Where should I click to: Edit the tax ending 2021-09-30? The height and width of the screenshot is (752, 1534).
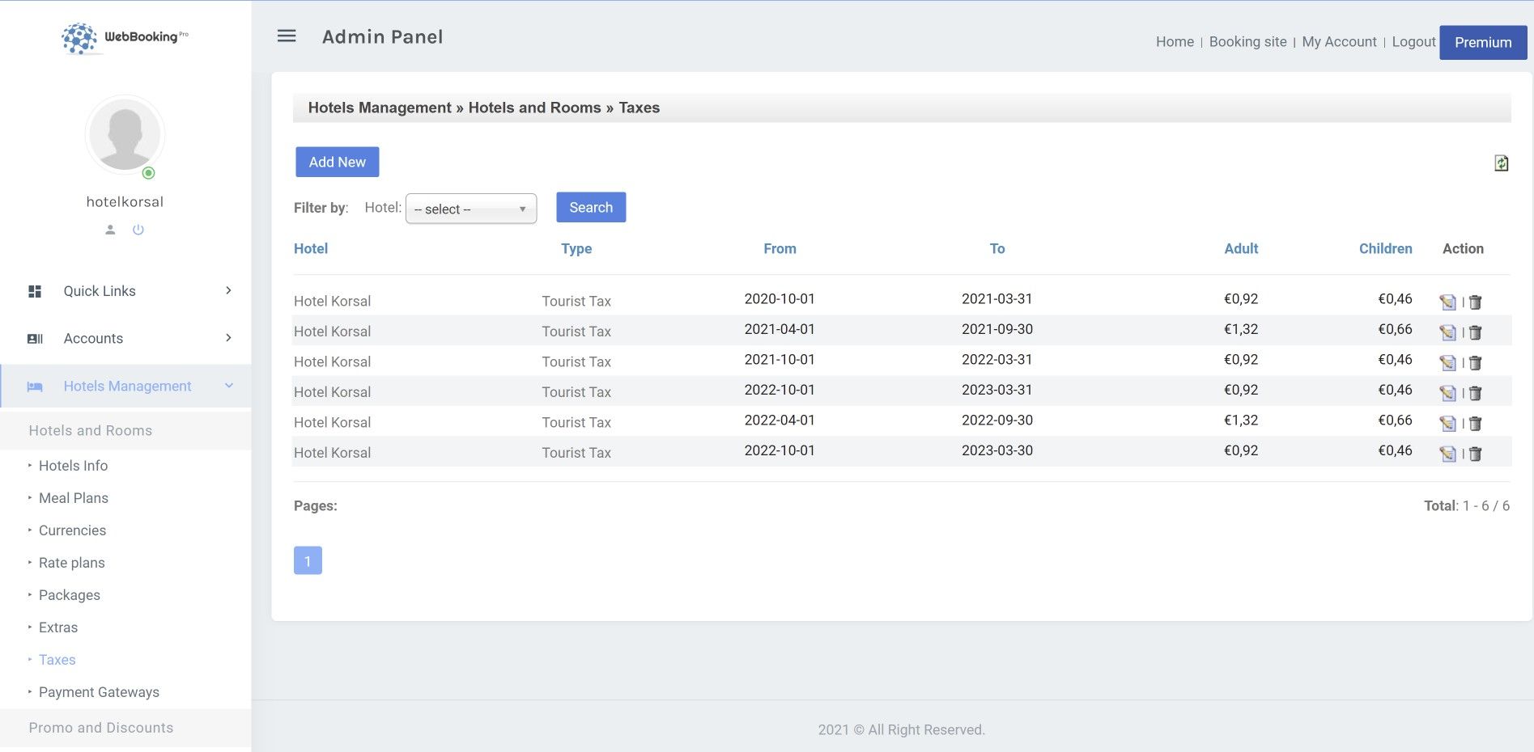tap(1447, 332)
